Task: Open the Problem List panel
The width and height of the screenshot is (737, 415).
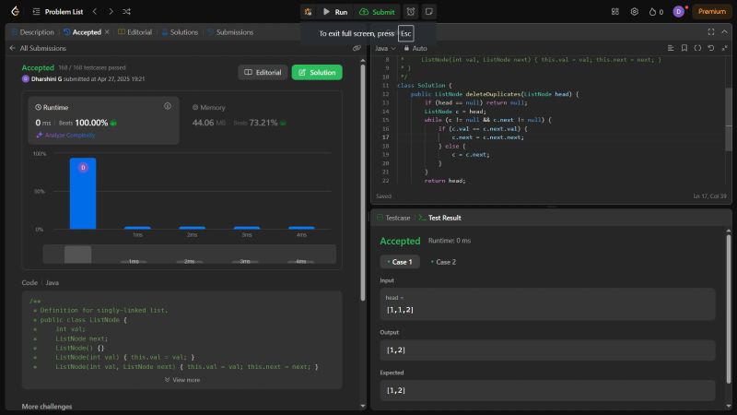Action: (x=58, y=12)
